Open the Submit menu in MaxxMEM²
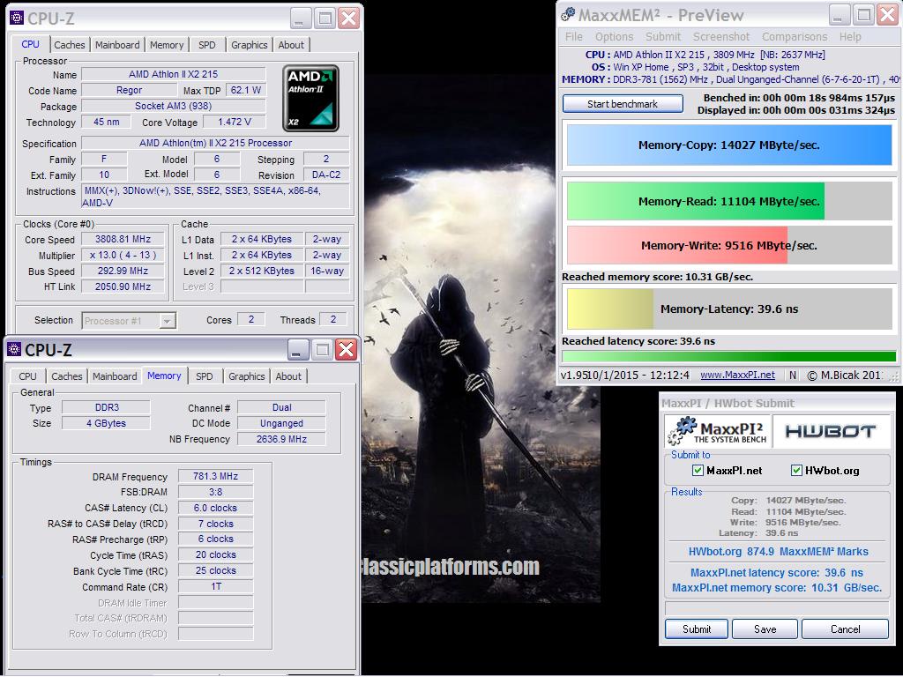 (x=663, y=37)
